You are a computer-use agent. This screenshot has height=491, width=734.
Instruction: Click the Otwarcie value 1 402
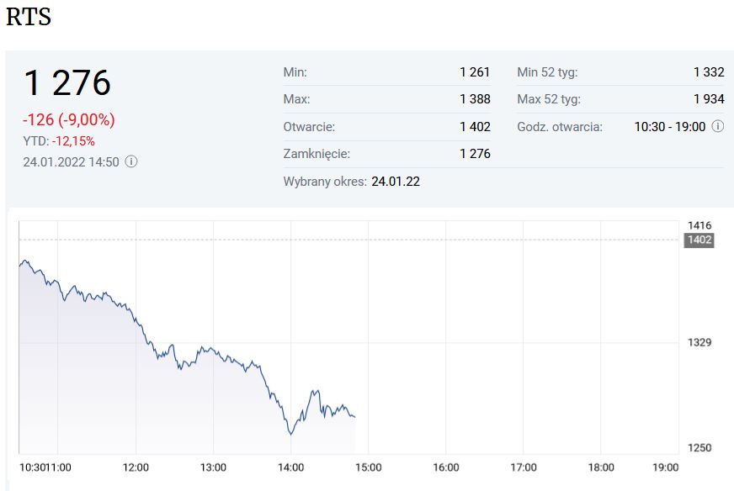tap(474, 127)
